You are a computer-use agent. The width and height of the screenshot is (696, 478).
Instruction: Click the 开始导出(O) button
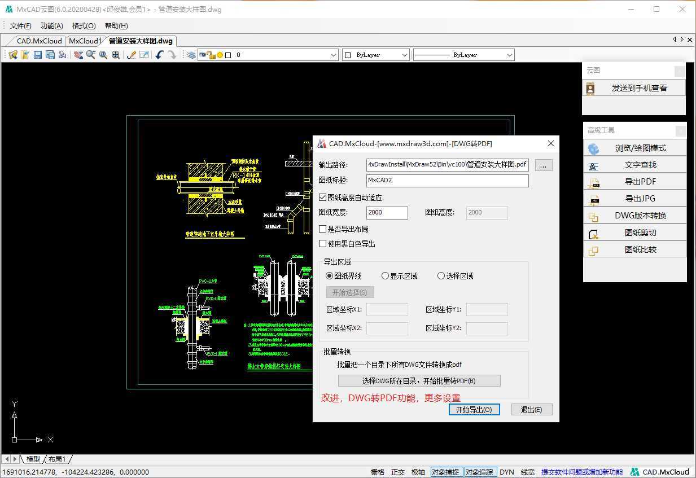(474, 410)
